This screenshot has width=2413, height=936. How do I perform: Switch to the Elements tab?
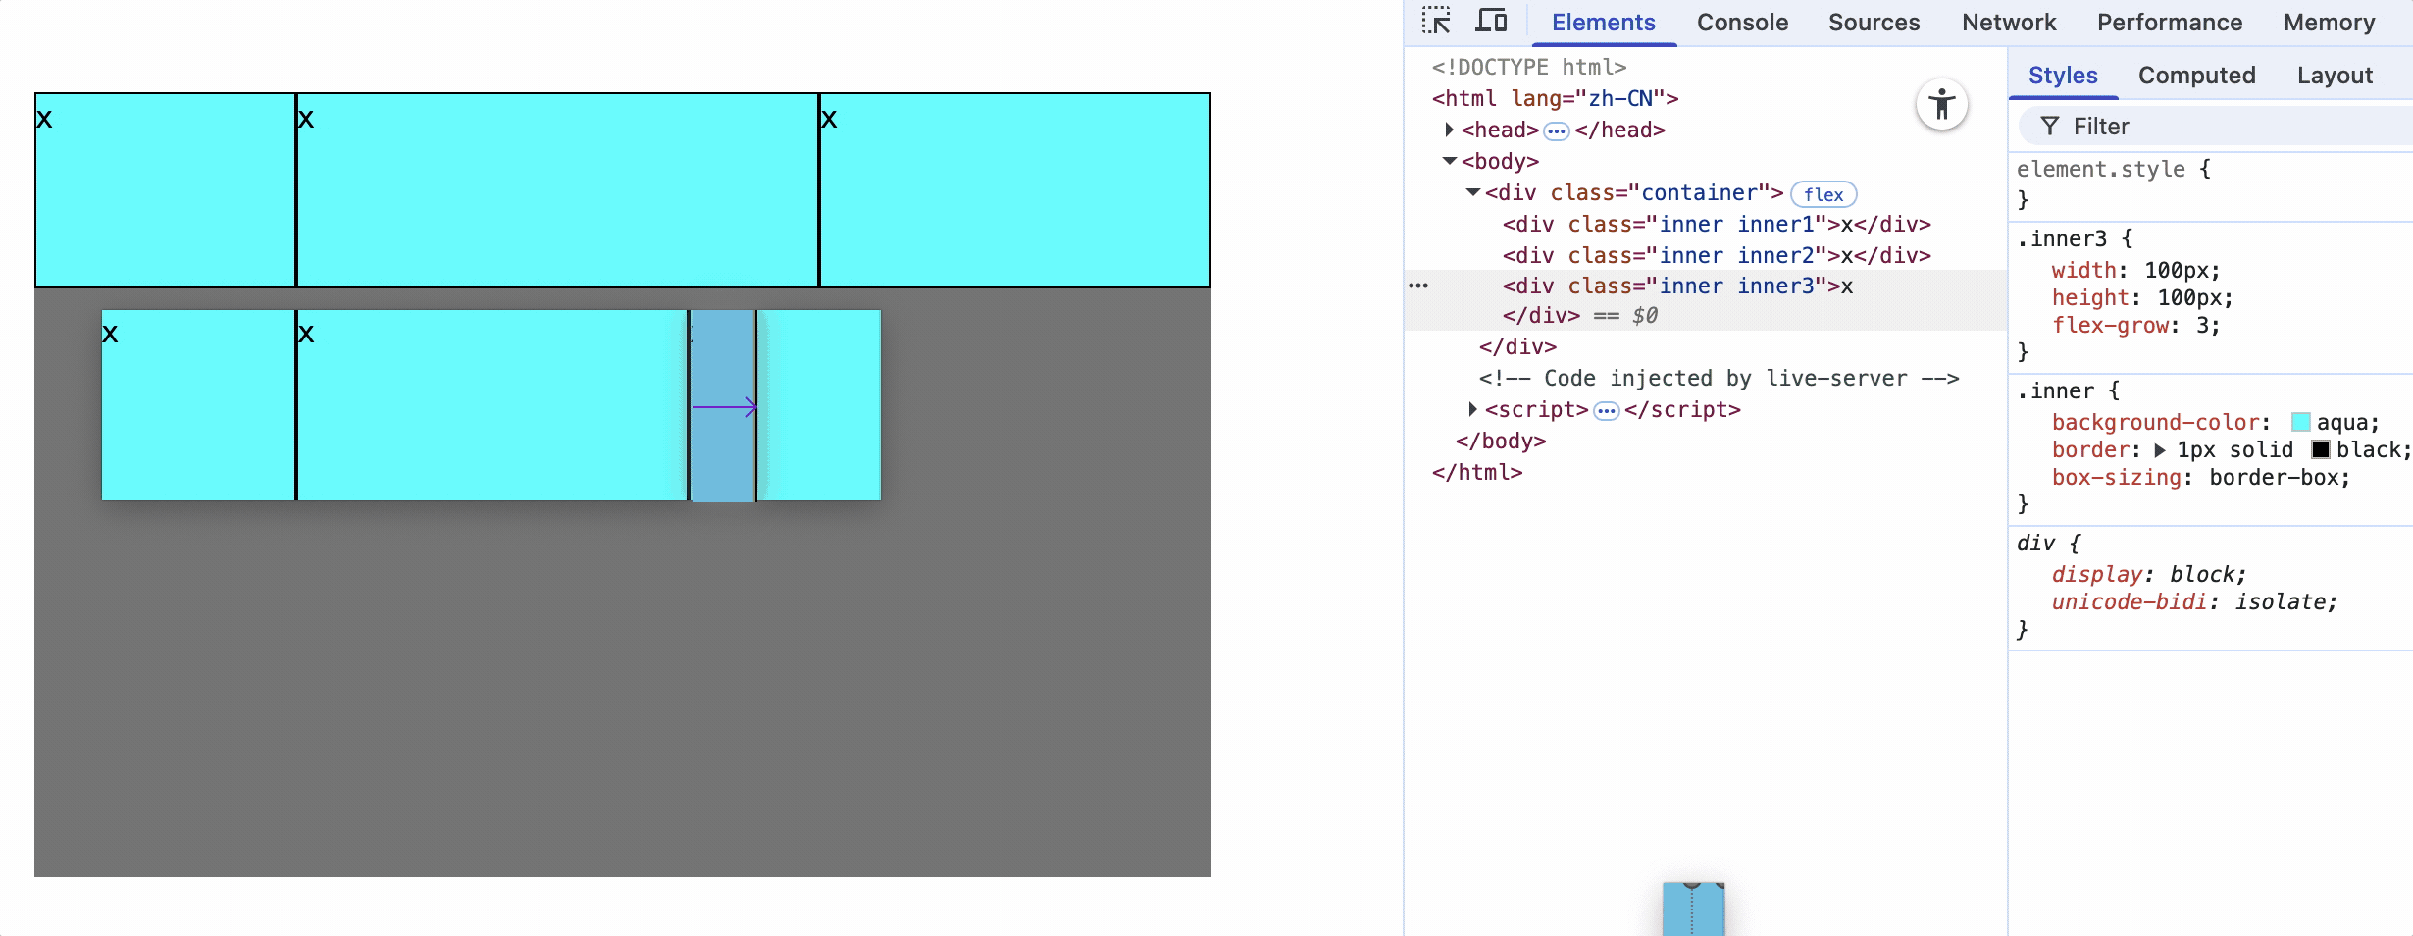(x=1604, y=23)
